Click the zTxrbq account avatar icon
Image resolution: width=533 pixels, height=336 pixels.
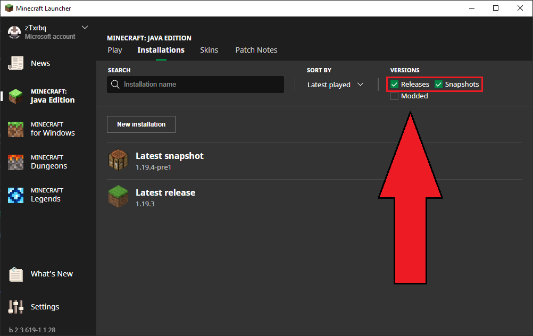(x=14, y=32)
